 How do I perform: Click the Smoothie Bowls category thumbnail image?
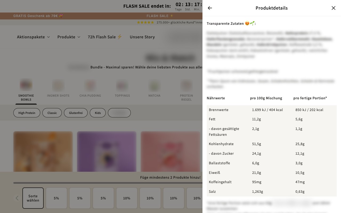click(26, 85)
